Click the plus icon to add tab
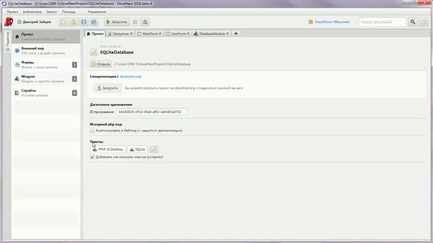The image size is (433, 243). [236, 34]
